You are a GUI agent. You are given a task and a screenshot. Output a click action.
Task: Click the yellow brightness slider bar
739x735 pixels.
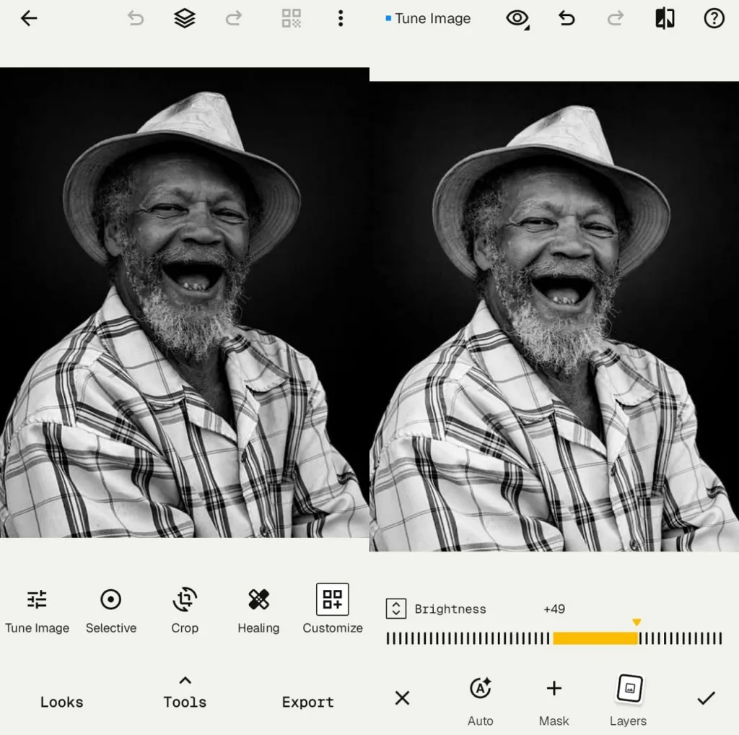(x=595, y=638)
